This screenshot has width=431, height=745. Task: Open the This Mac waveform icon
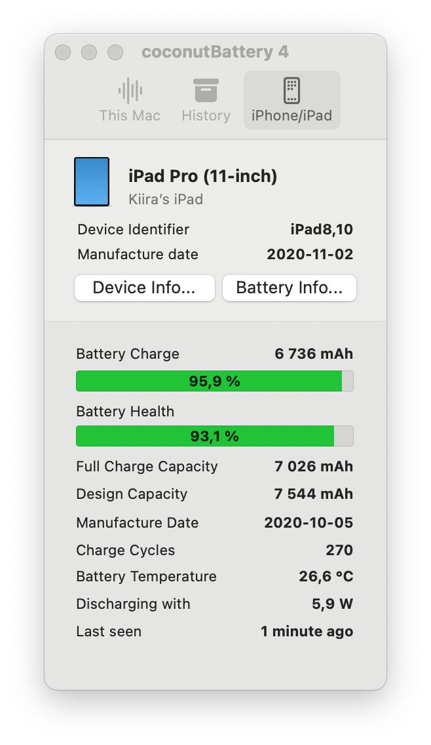130,90
